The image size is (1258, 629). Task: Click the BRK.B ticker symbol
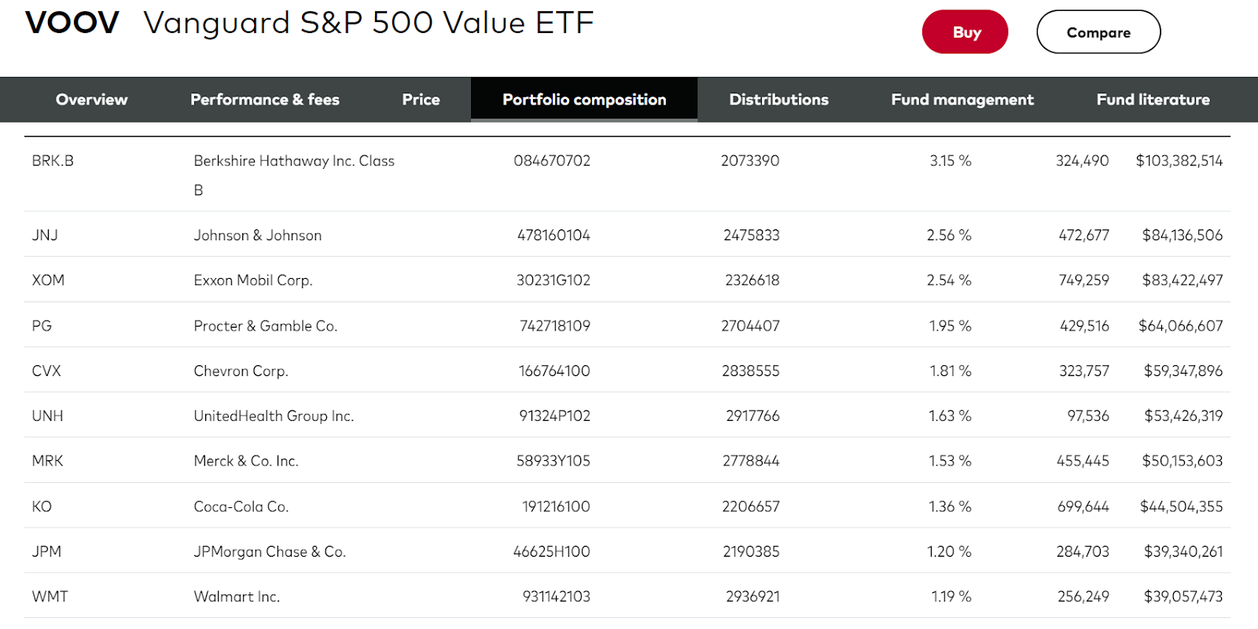point(53,161)
